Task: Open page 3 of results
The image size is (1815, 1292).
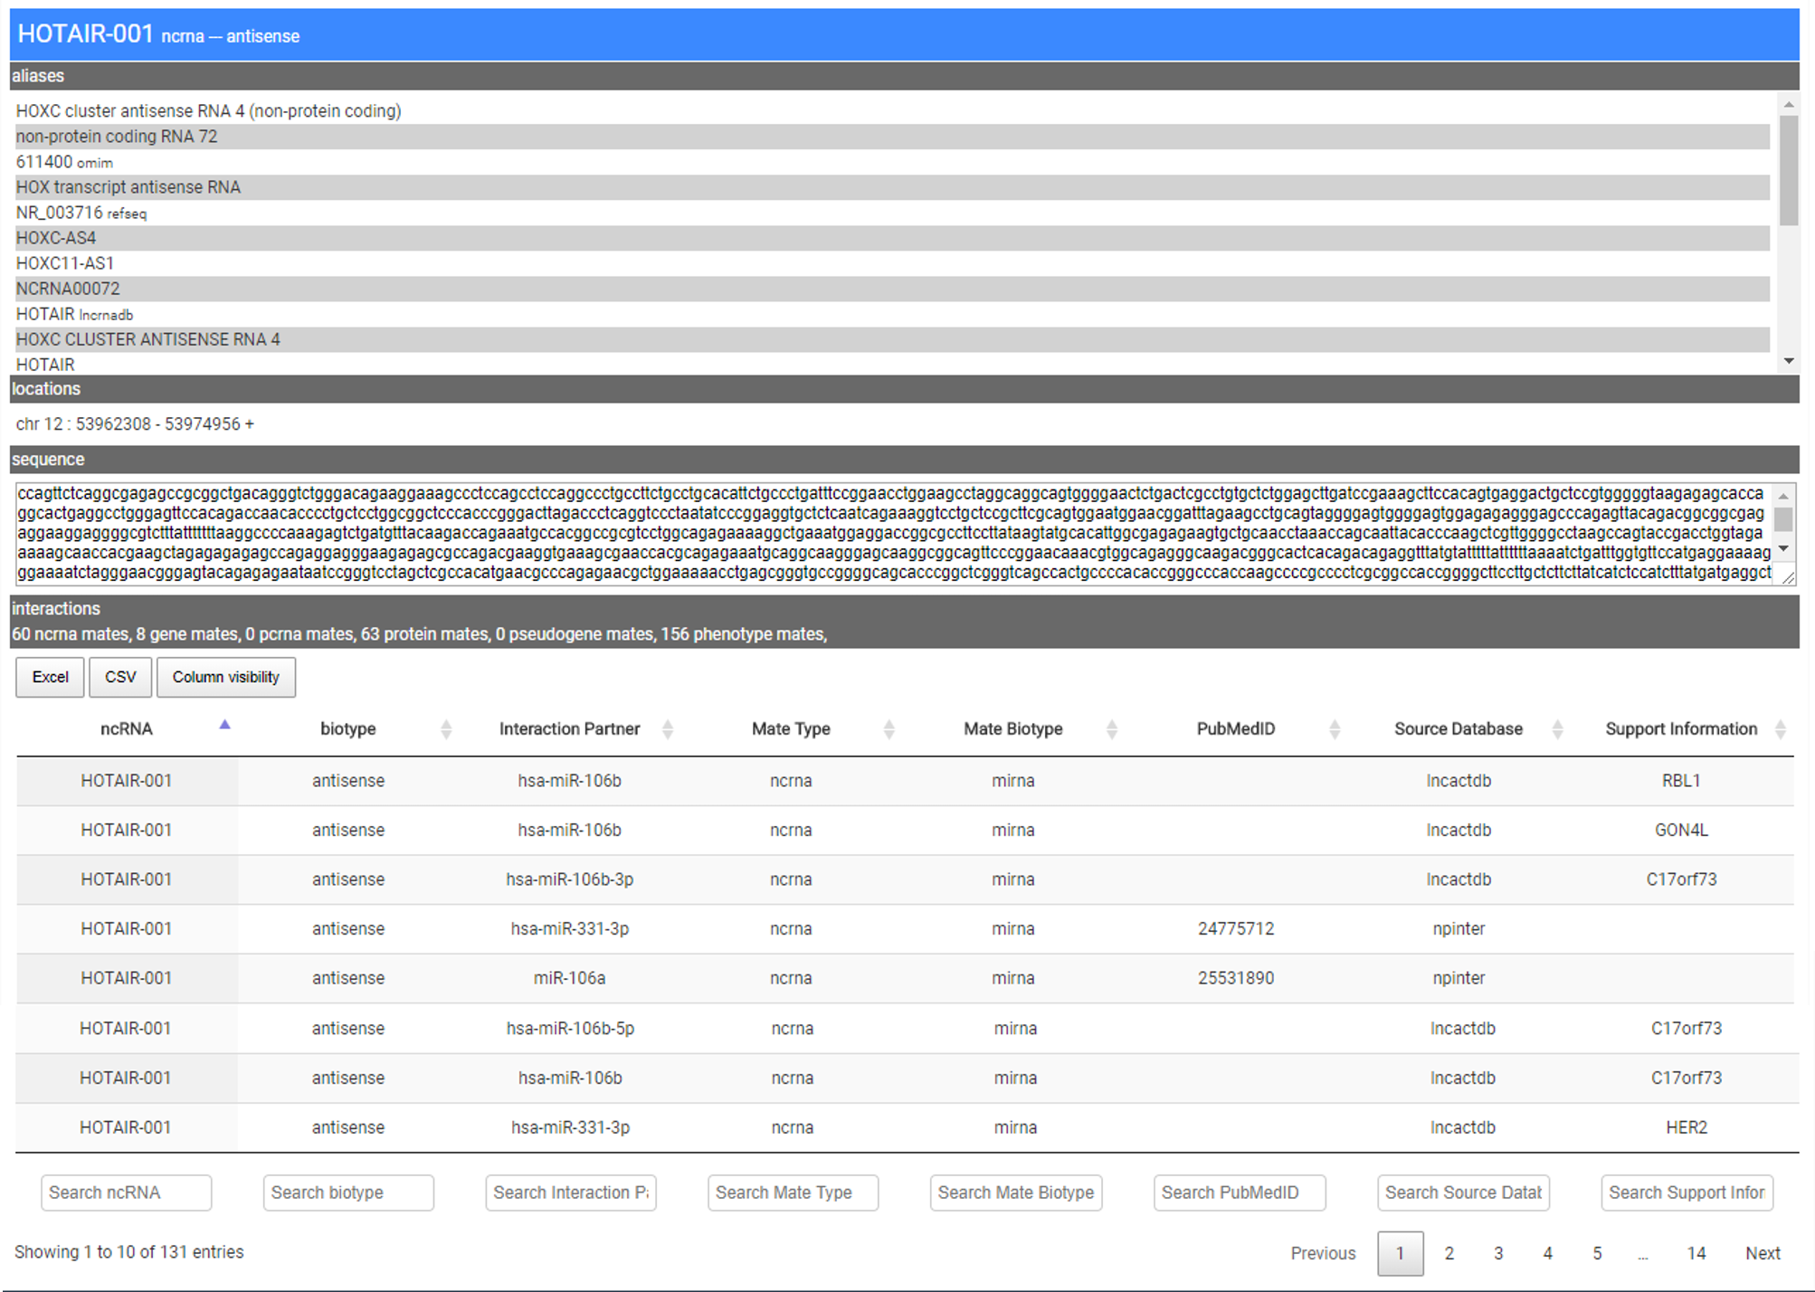Action: point(1498,1253)
